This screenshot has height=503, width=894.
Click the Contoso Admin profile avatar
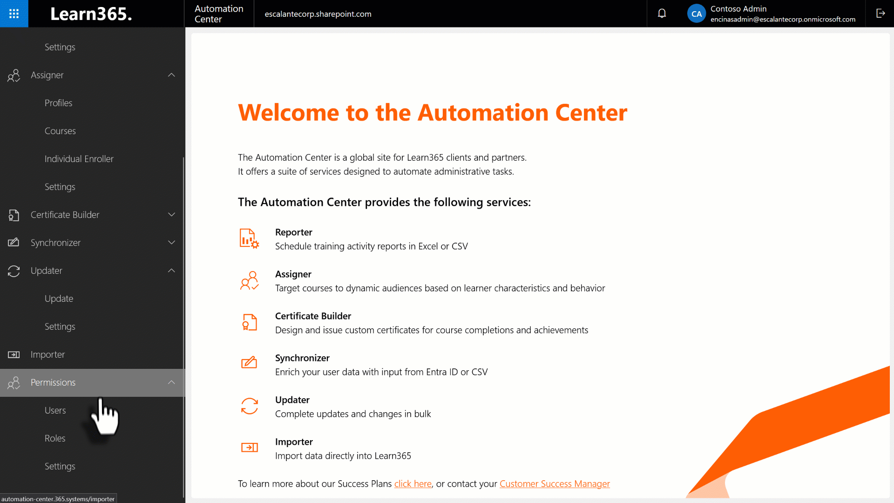[696, 14]
